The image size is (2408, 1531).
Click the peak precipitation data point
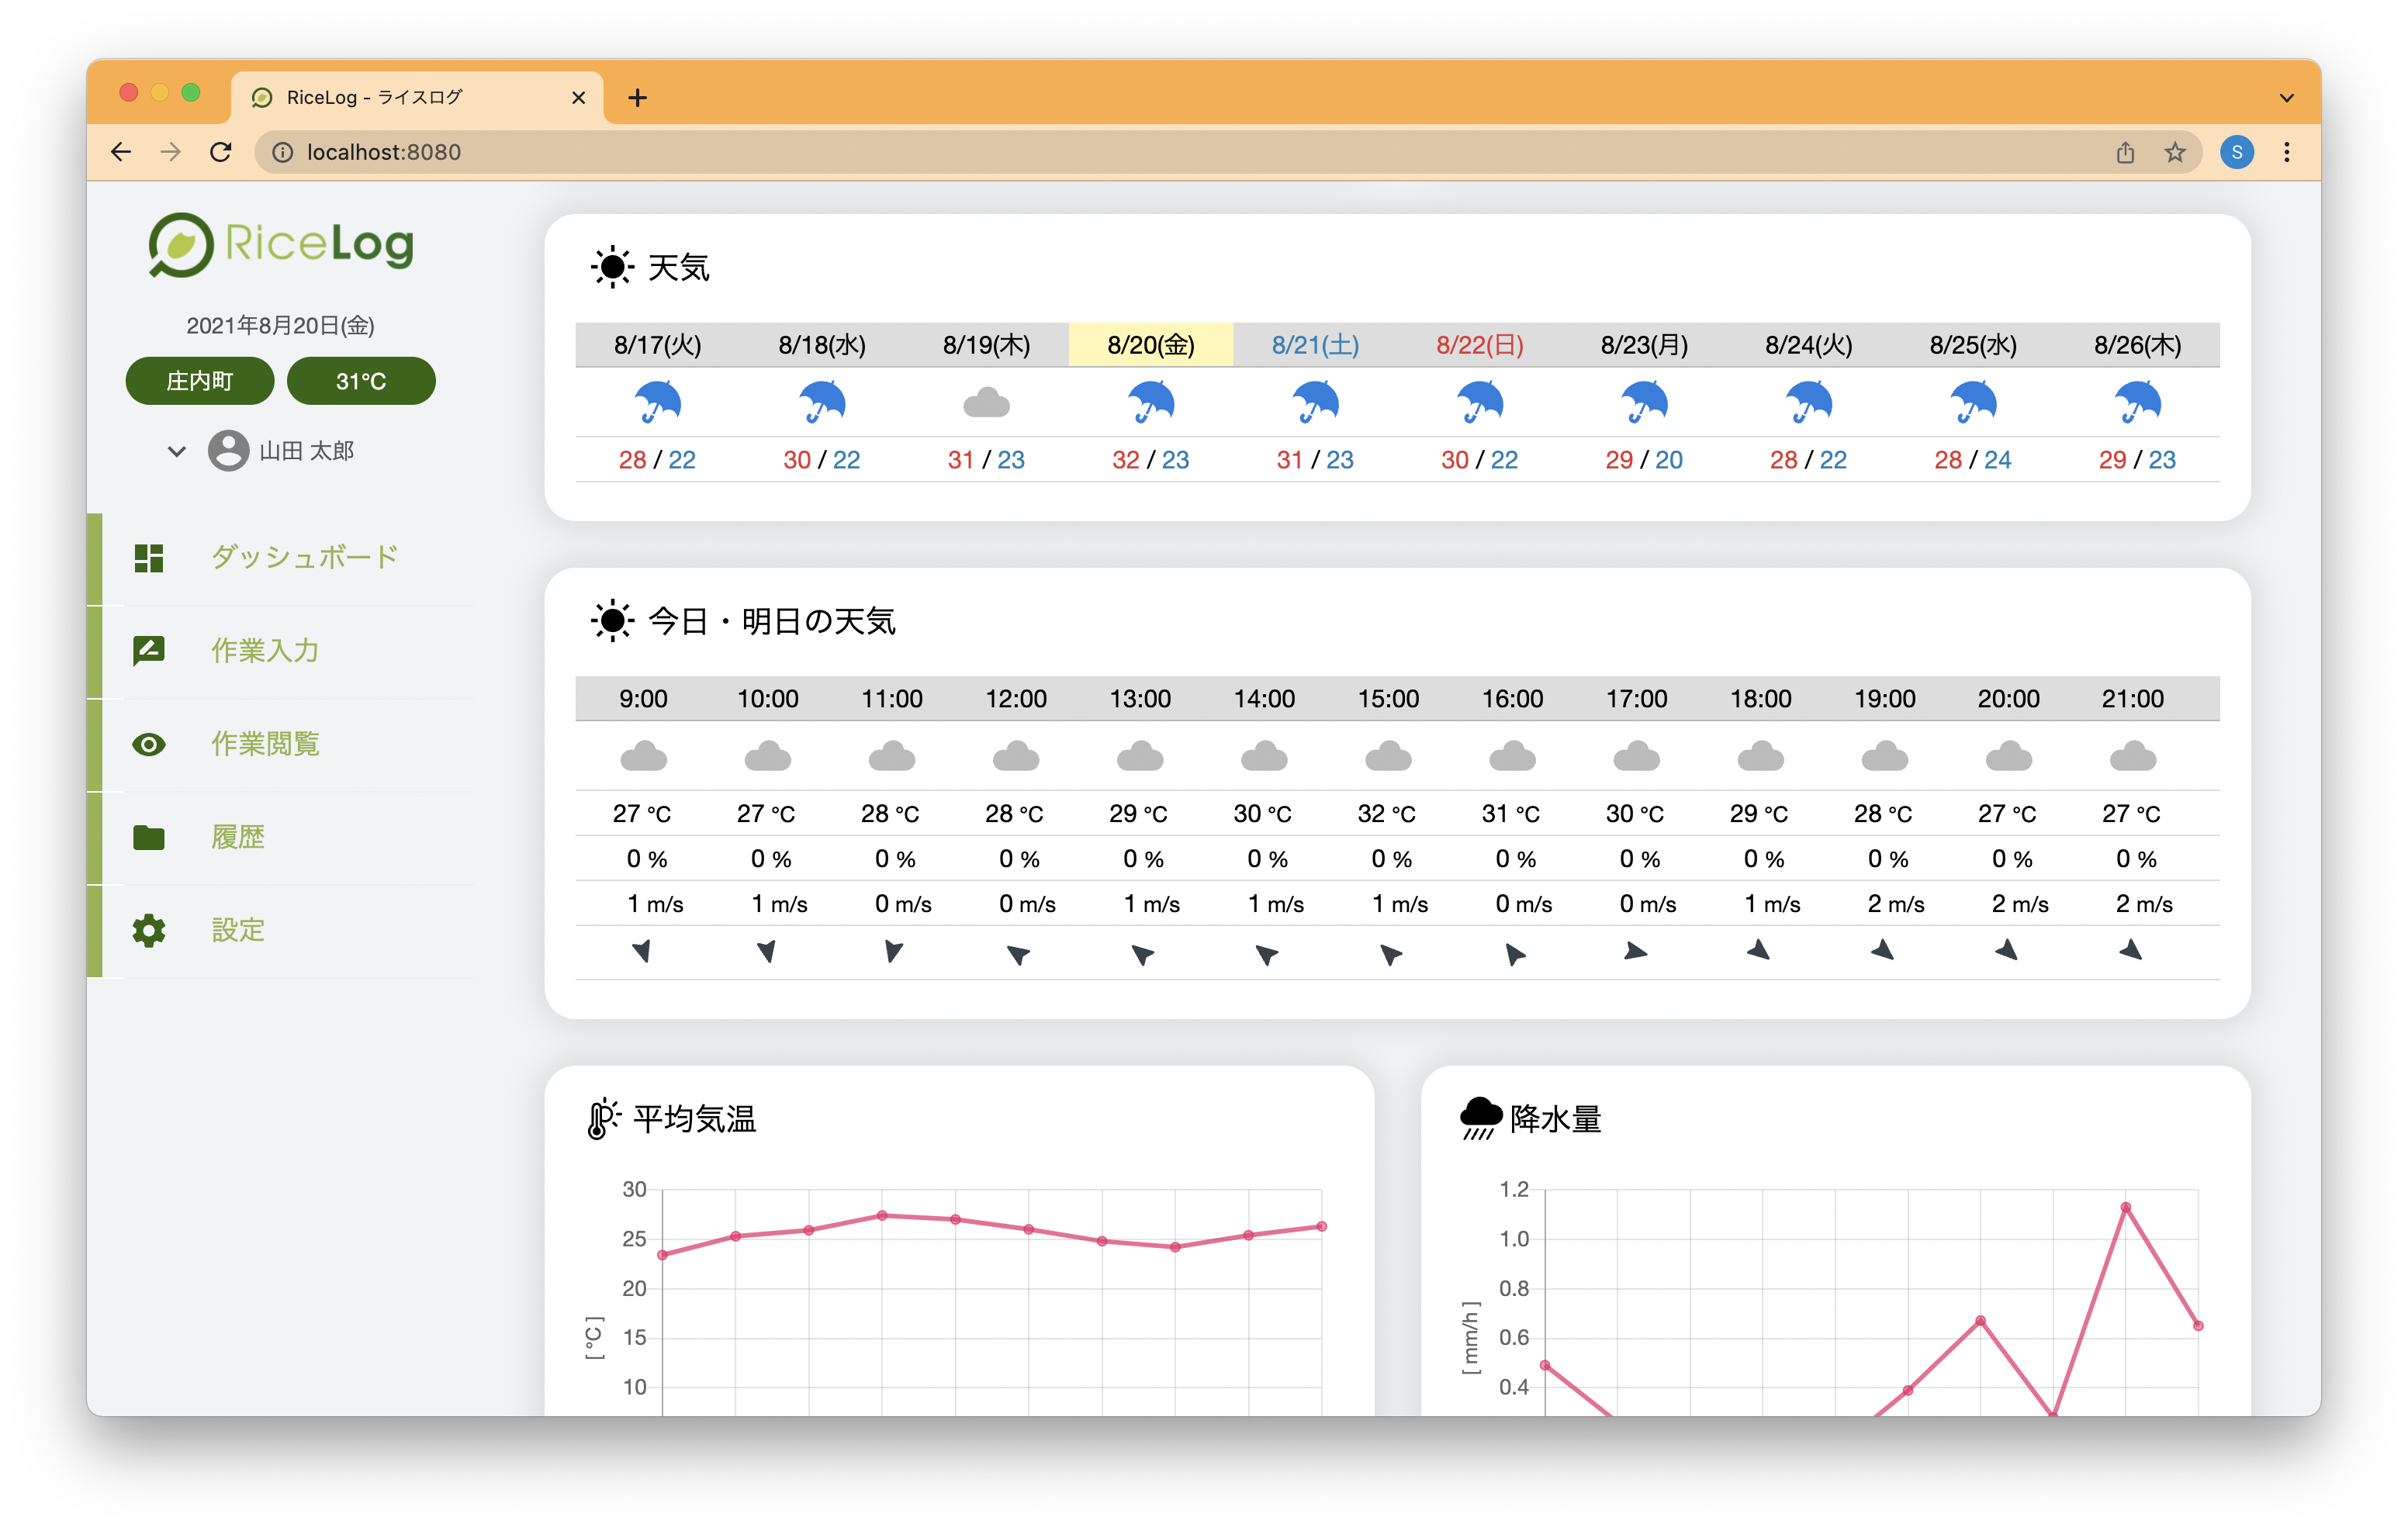coord(2125,1207)
